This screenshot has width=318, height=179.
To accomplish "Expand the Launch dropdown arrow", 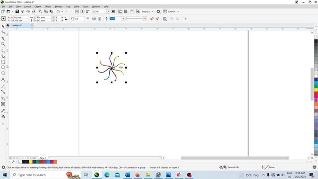I will point(178,11).
